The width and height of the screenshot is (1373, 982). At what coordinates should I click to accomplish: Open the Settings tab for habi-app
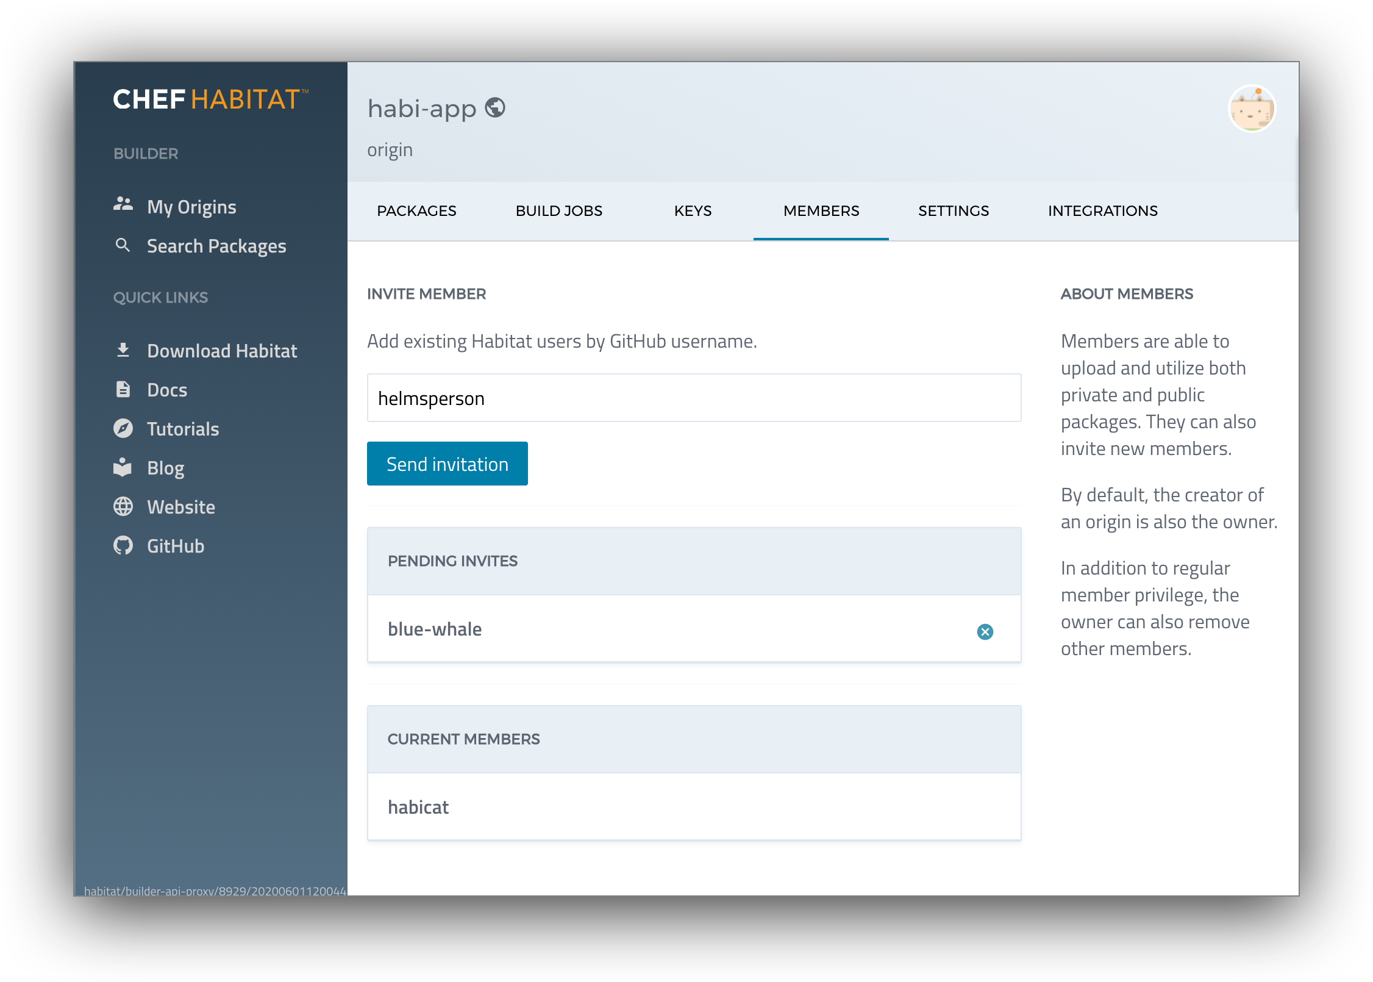click(953, 210)
